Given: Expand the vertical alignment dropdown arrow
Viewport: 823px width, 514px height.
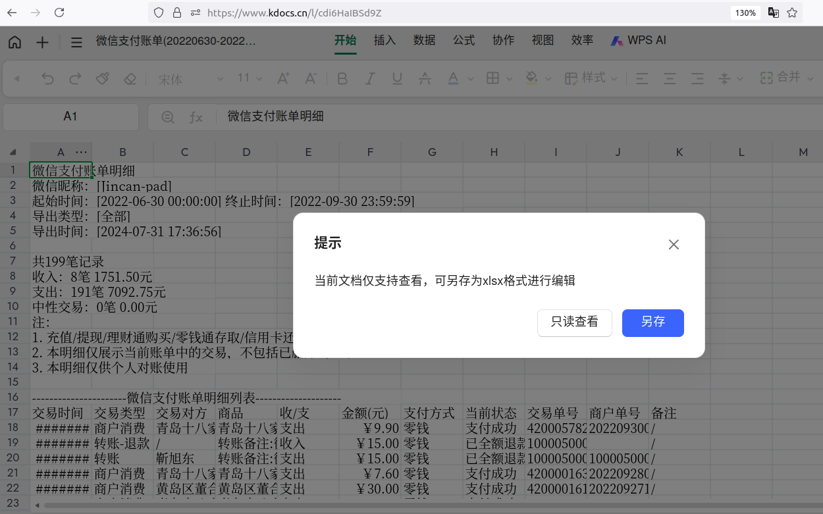Looking at the screenshot, I should coord(740,79).
